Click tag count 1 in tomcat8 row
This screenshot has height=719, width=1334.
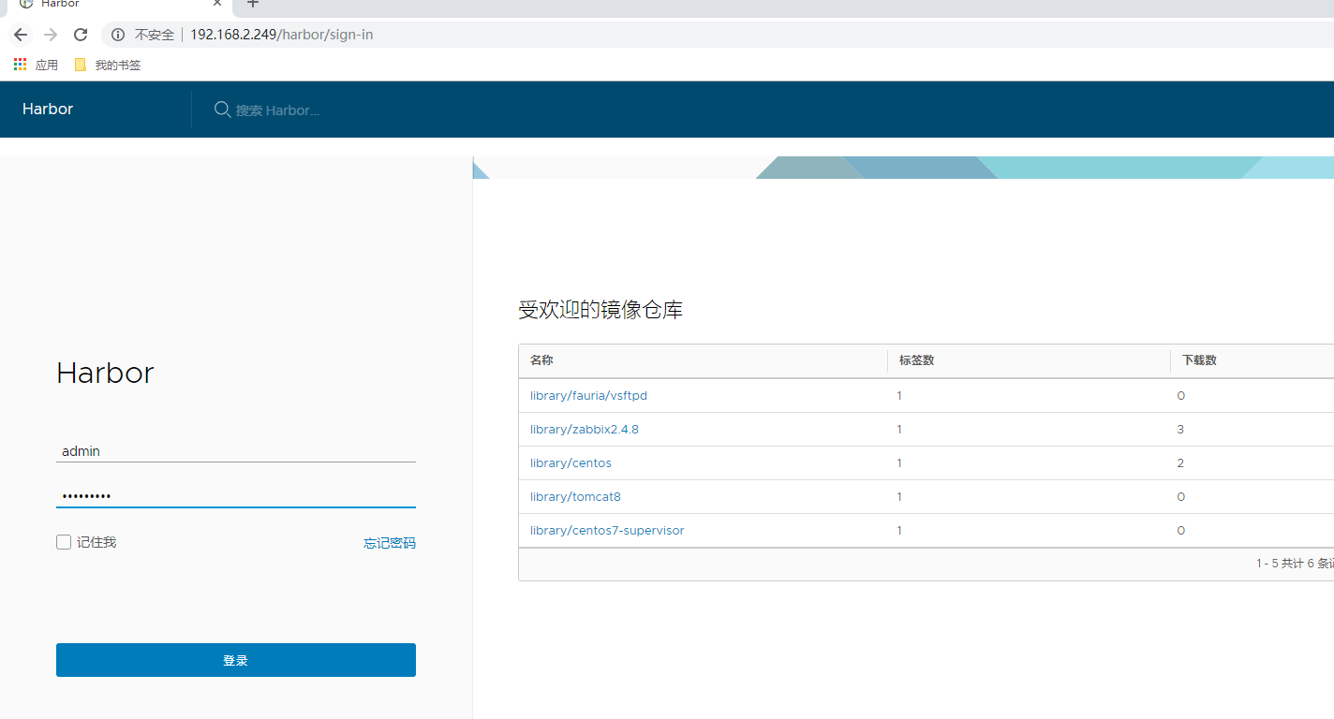(x=899, y=497)
